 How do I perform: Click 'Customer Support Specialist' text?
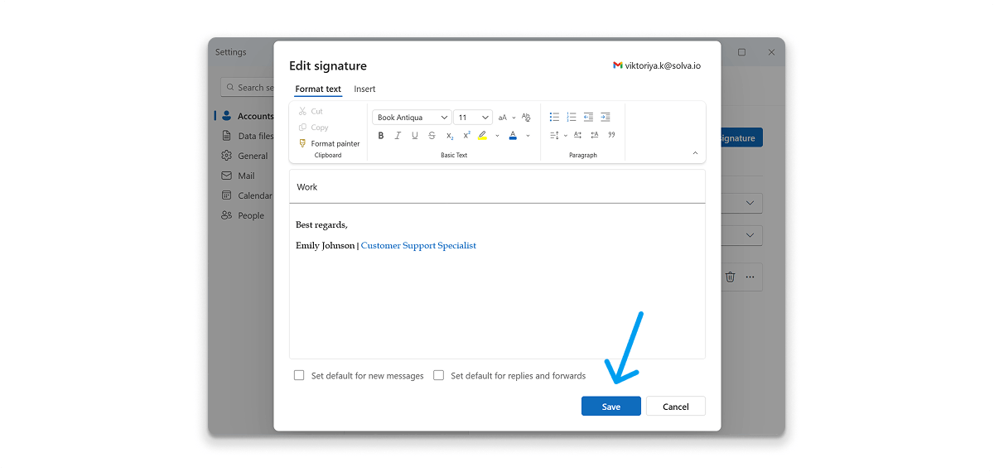point(418,246)
